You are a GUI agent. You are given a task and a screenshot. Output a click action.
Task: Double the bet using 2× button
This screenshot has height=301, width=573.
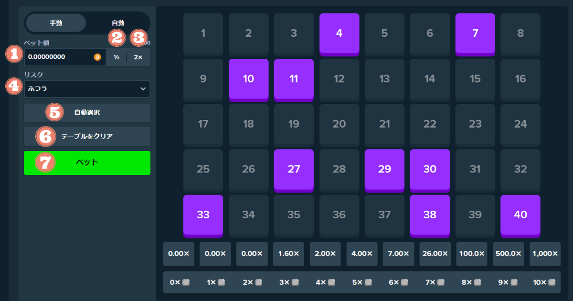click(138, 57)
